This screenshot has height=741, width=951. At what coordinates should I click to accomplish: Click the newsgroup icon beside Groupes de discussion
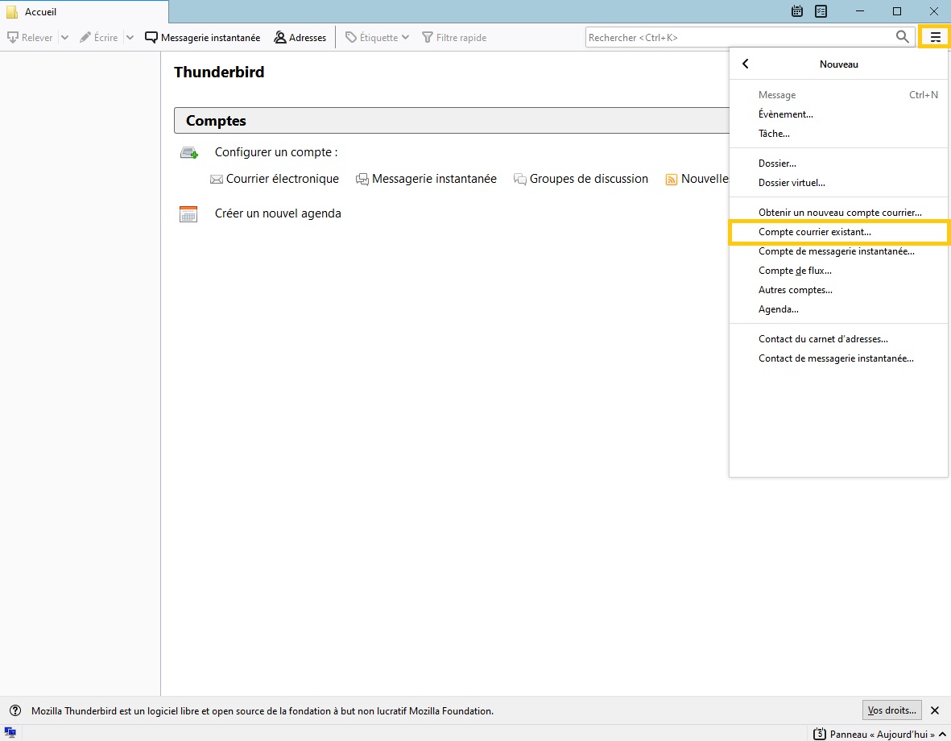[x=519, y=180]
